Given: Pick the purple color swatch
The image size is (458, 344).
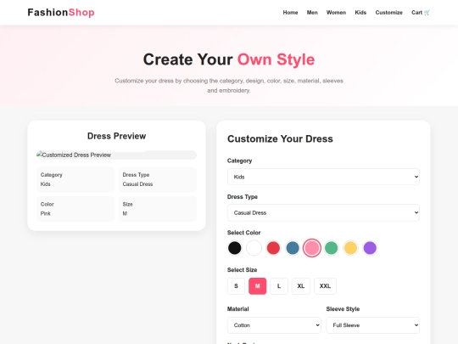Looking at the screenshot, I should (x=370, y=248).
